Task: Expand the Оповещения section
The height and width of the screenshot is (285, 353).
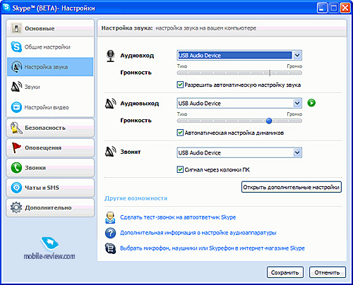Action: pos(50,147)
